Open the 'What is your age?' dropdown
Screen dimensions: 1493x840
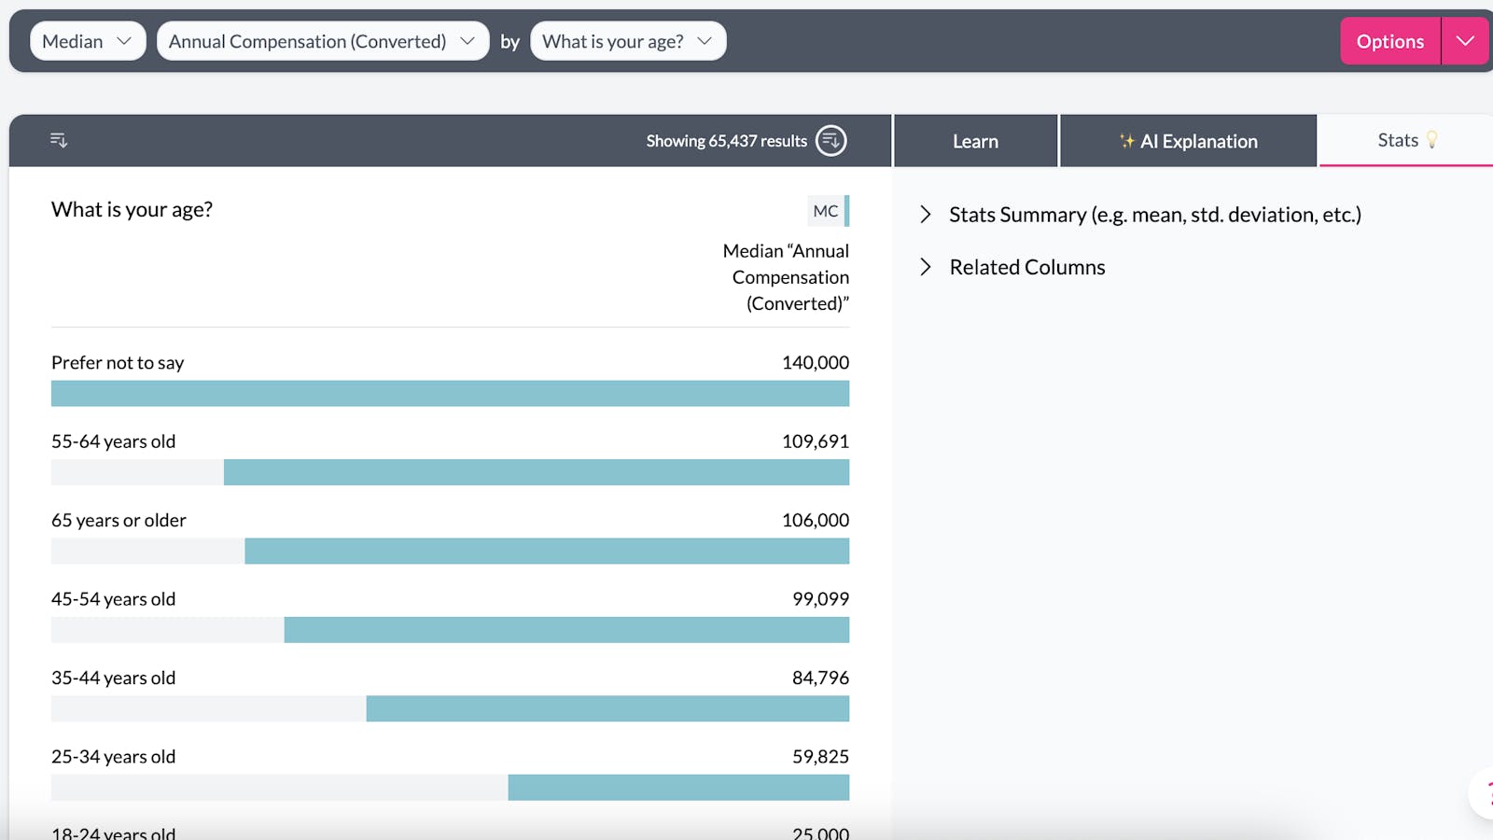[x=627, y=41]
